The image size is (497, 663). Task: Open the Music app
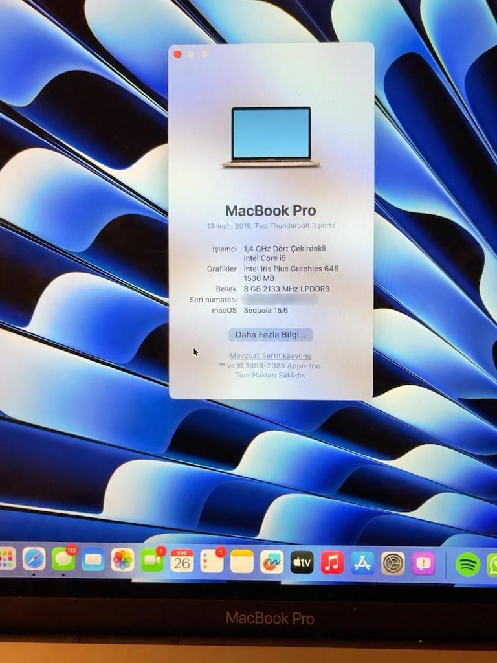pyautogui.click(x=332, y=563)
